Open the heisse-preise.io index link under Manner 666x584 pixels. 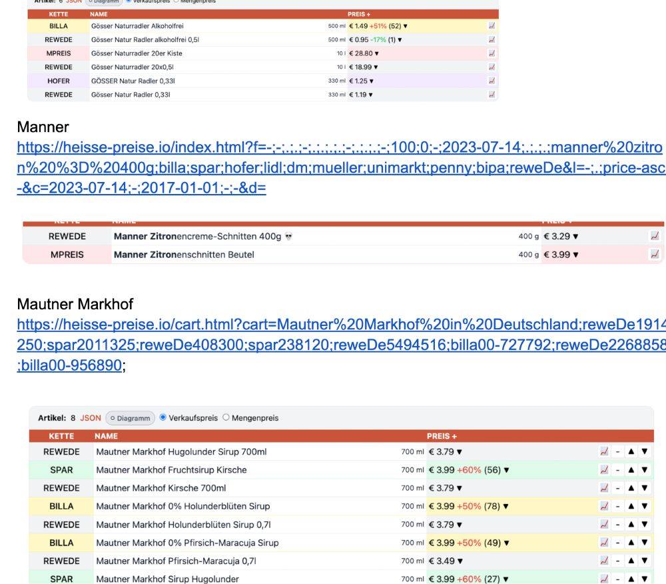tap(341, 167)
